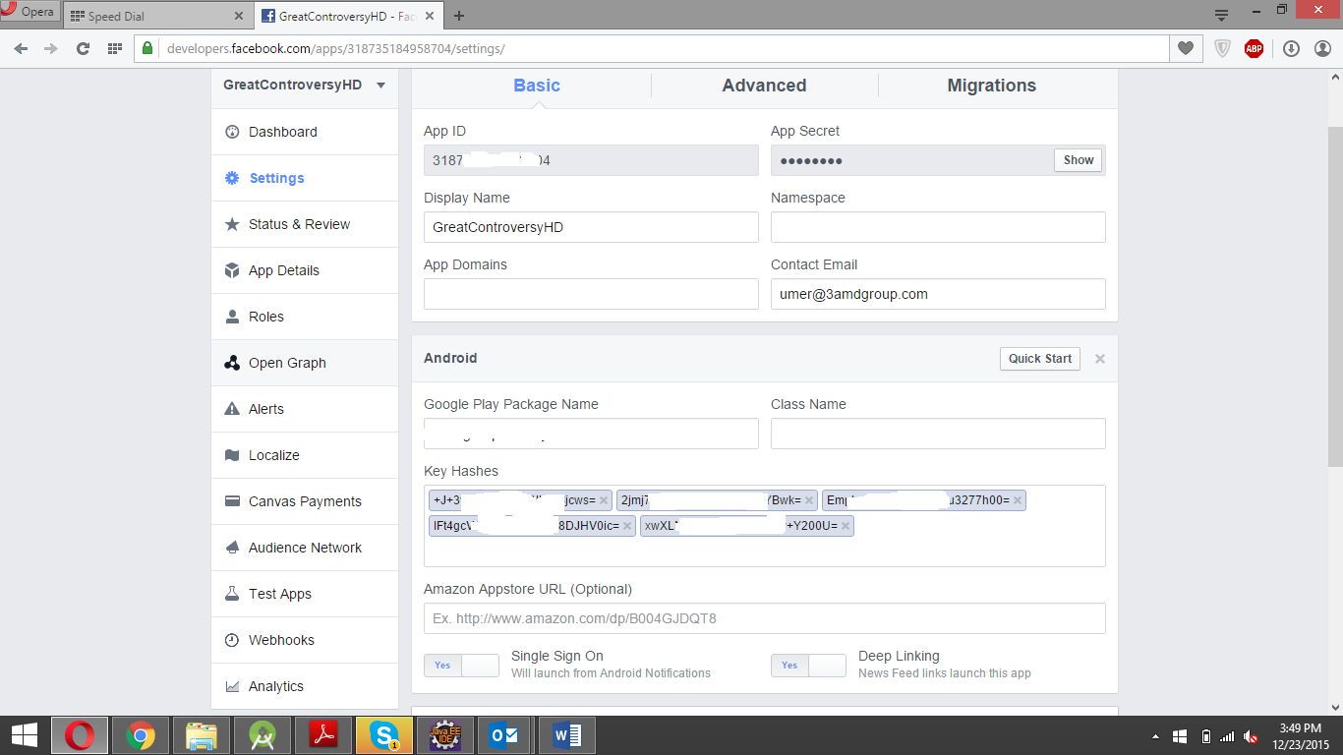Close the Speed Dial tab
This screenshot has width=1343, height=755.
coord(239,16)
